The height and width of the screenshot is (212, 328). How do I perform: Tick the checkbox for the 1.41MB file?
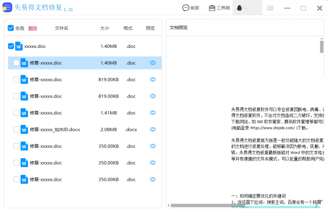click(16, 113)
